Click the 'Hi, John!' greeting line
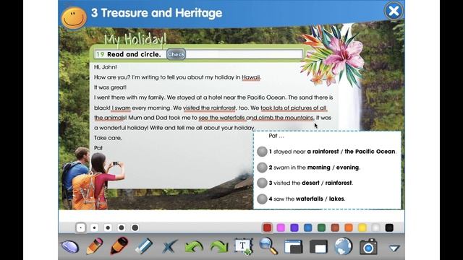The height and width of the screenshot is (260, 463). (106, 67)
